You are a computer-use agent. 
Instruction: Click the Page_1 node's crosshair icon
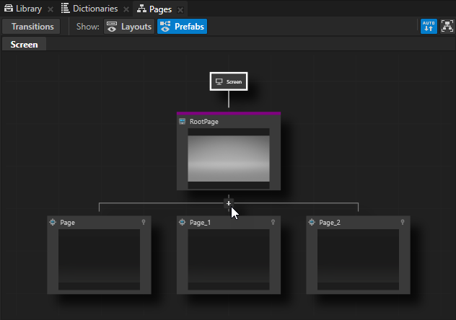tap(183, 223)
